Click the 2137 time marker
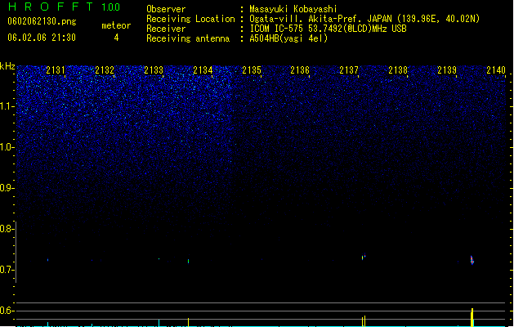The width and height of the screenshot is (514, 327). (349, 69)
